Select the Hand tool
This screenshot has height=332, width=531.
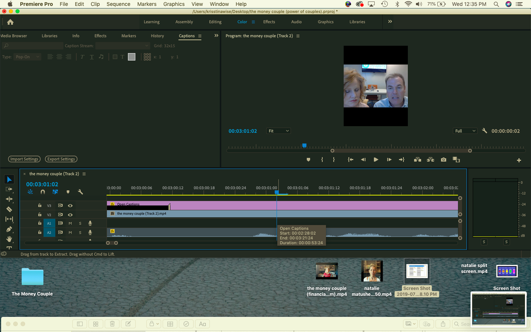[x=9, y=239]
